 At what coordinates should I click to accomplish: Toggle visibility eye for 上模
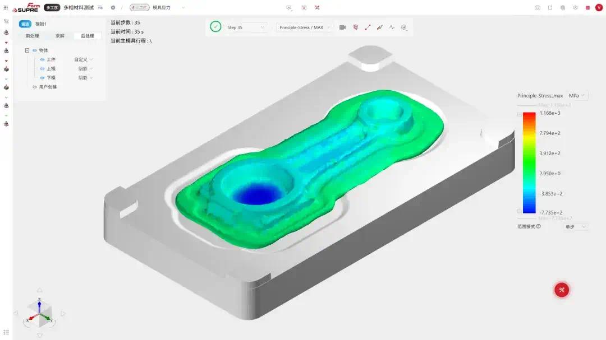click(42, 69)
